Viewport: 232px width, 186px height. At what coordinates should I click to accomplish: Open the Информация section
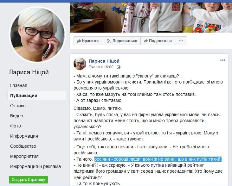tap(24, 136)
